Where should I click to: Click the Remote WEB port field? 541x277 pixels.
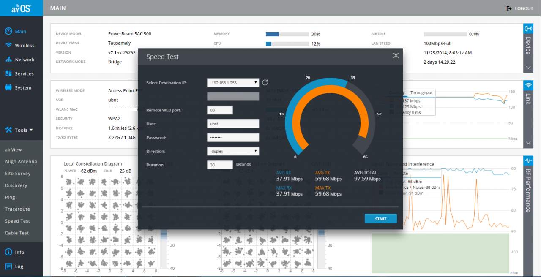(220, 110)
